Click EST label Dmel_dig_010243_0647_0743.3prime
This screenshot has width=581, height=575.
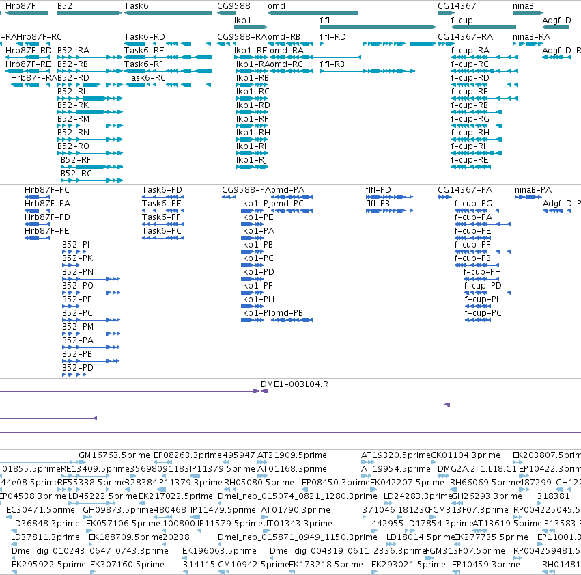coord(90,551)
